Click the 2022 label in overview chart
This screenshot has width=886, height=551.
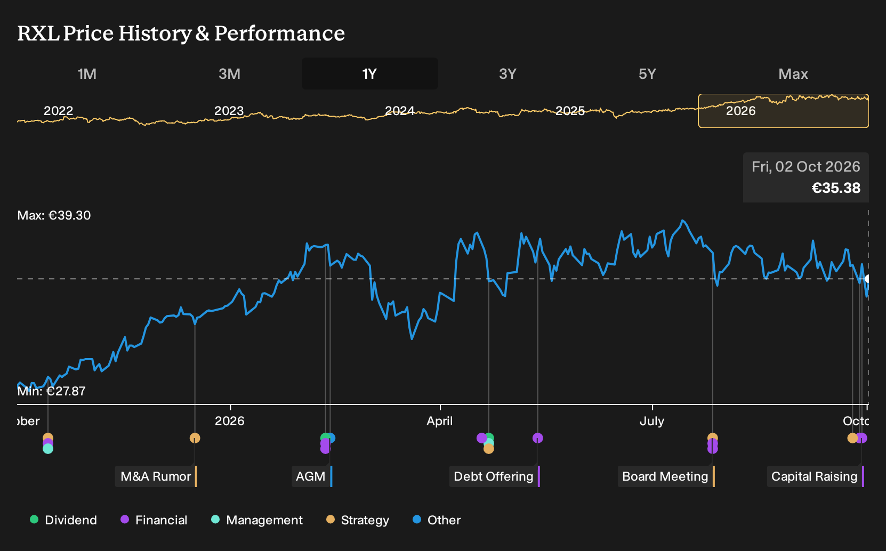pos(59,111)
